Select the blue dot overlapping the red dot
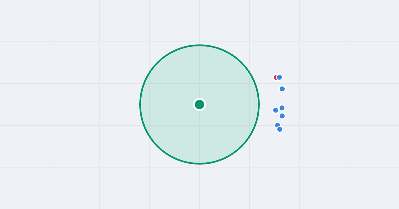399x209 pixels. 279,77
